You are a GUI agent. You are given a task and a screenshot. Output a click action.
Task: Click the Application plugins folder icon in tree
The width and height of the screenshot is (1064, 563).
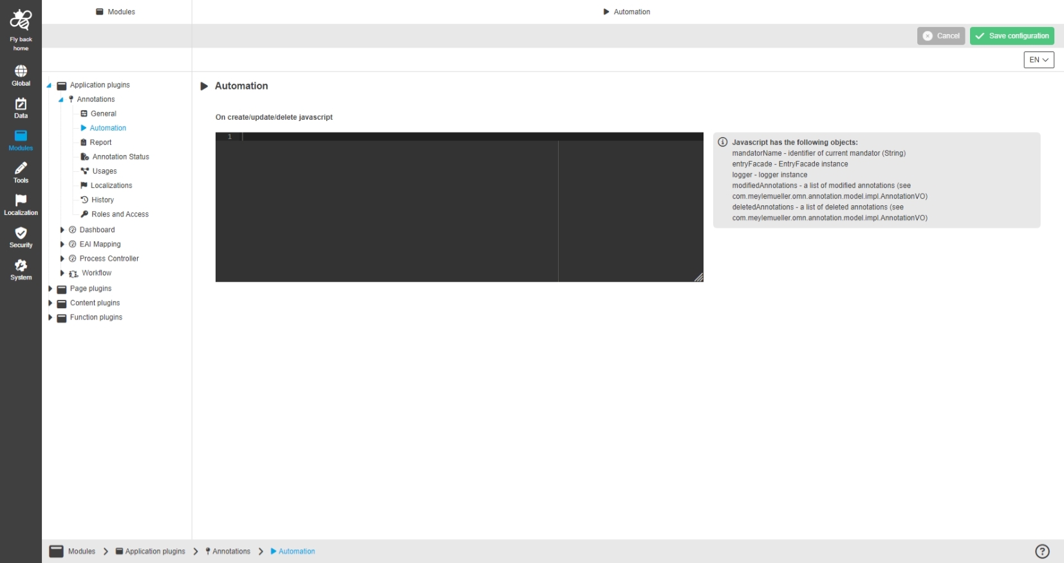click(62, 86)
